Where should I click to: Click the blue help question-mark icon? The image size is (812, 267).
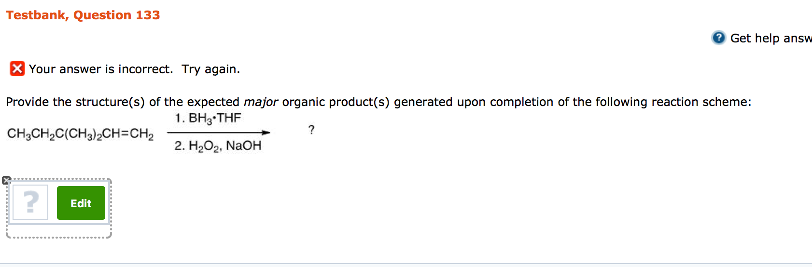718,38
